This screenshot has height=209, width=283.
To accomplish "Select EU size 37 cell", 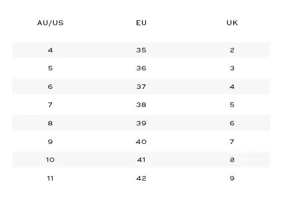I will point(141,87).
